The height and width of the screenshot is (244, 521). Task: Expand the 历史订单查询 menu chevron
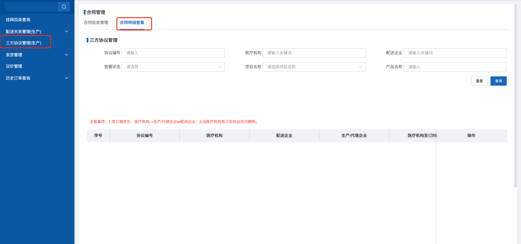(x=67, y=78)
